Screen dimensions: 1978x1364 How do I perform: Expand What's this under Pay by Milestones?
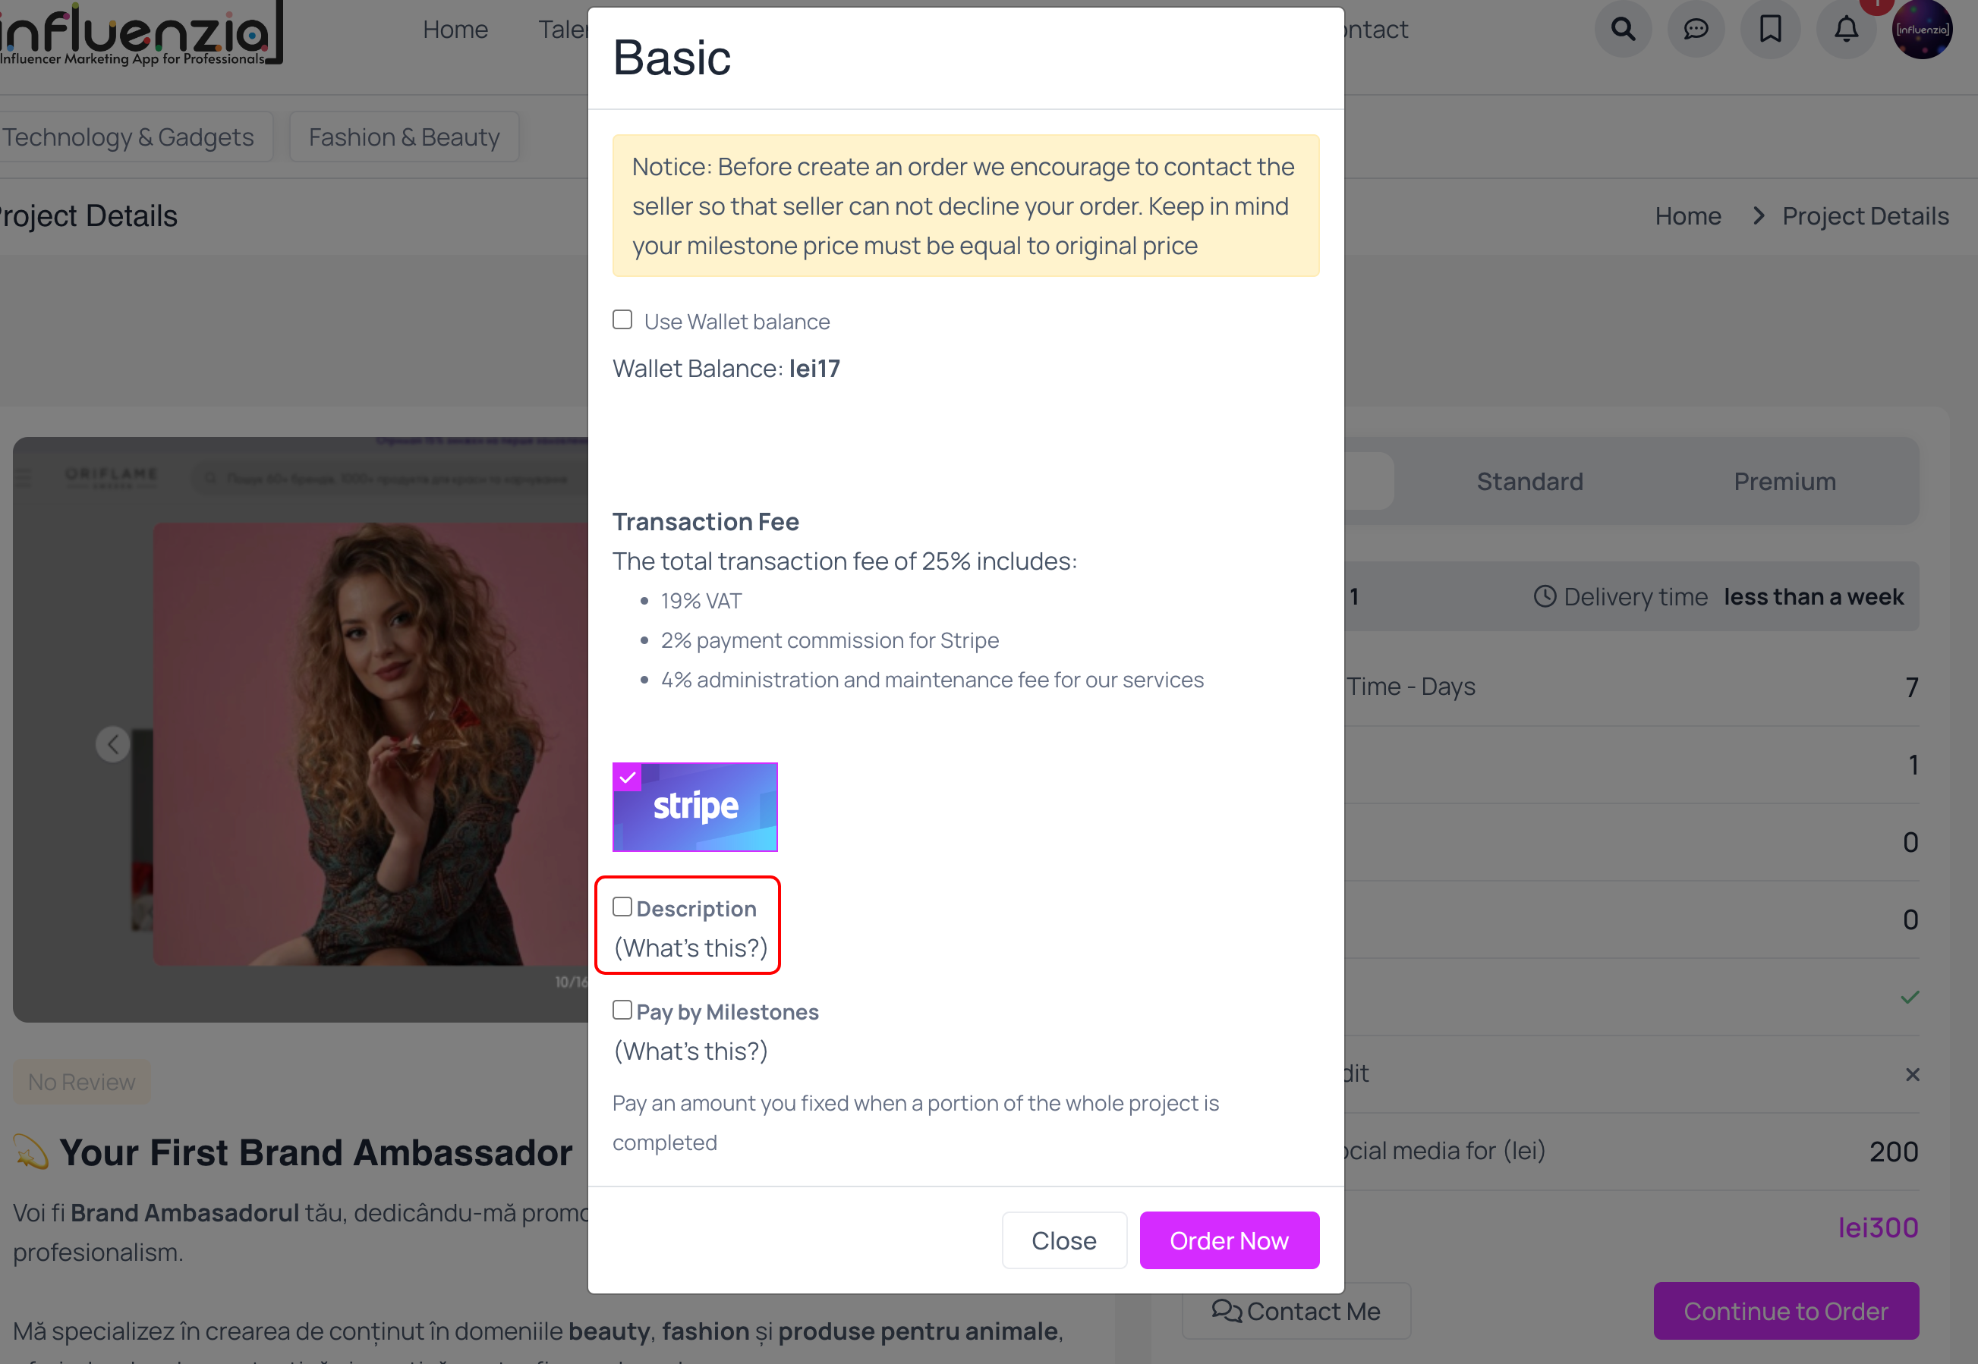tap(691, 1051)
